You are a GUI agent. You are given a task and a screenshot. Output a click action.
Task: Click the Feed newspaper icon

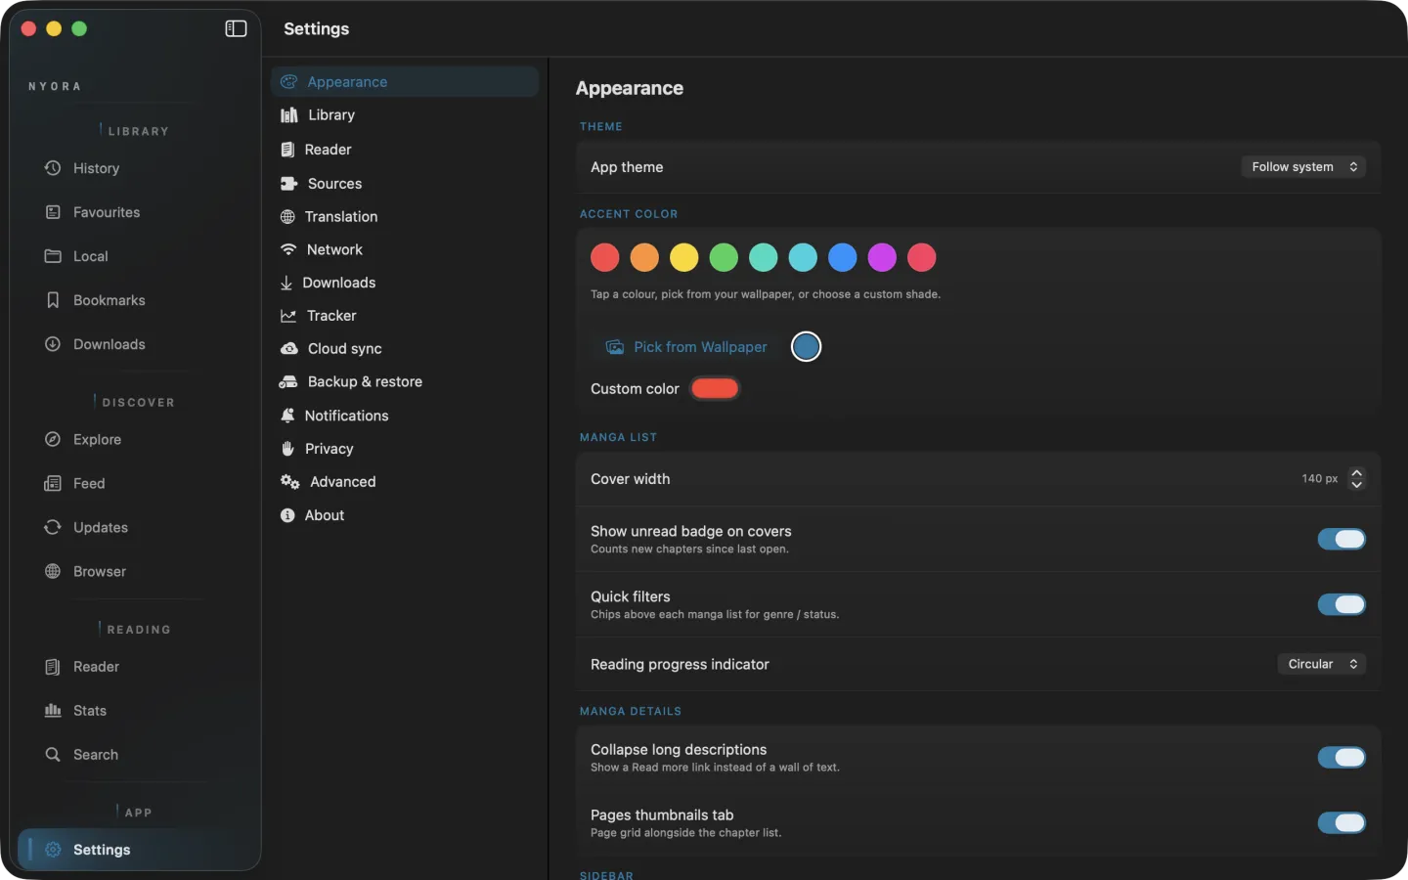pyautogui.click(x=53, y=483)
